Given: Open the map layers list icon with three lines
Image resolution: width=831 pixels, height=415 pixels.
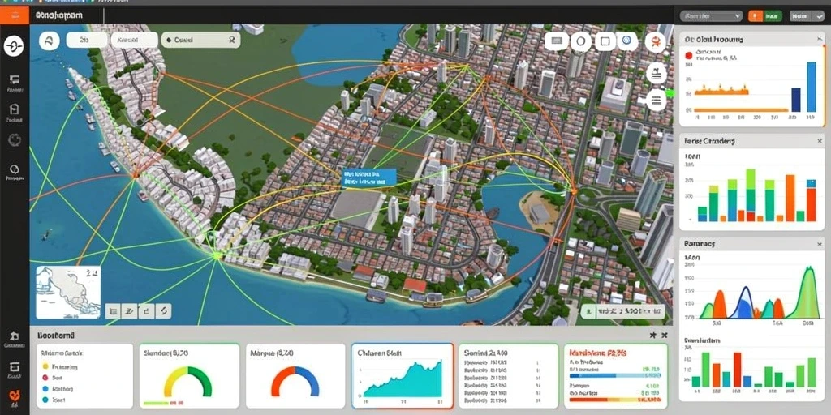Looking at the screenshot, I should coord(656,99).
